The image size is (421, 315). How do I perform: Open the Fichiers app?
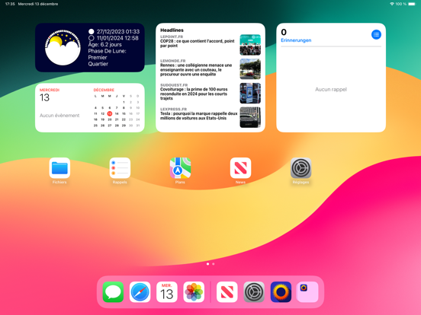pos(59,168)
